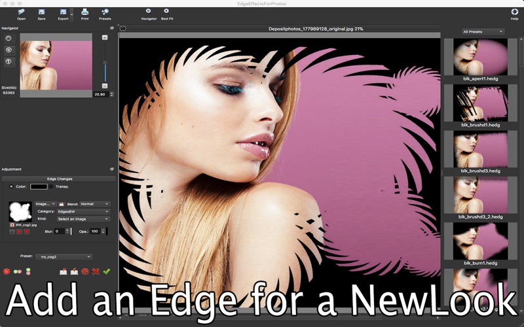The image size is (524, 327).
Task: Detach the Adjustment panel via its corner icon
Action: (x=112, y=169)
